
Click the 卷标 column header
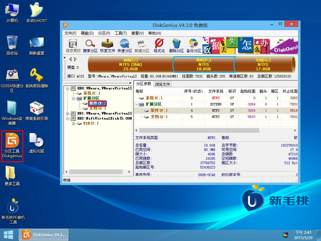click(159, 91)
